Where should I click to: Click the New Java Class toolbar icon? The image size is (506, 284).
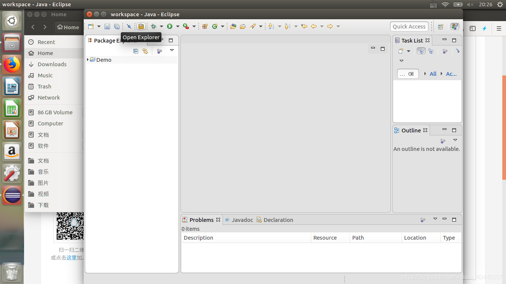click(216, 26)
